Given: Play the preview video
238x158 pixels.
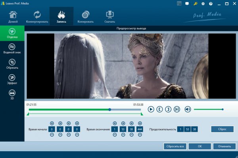Looking at the screenshot, I should tap(151, 109).
